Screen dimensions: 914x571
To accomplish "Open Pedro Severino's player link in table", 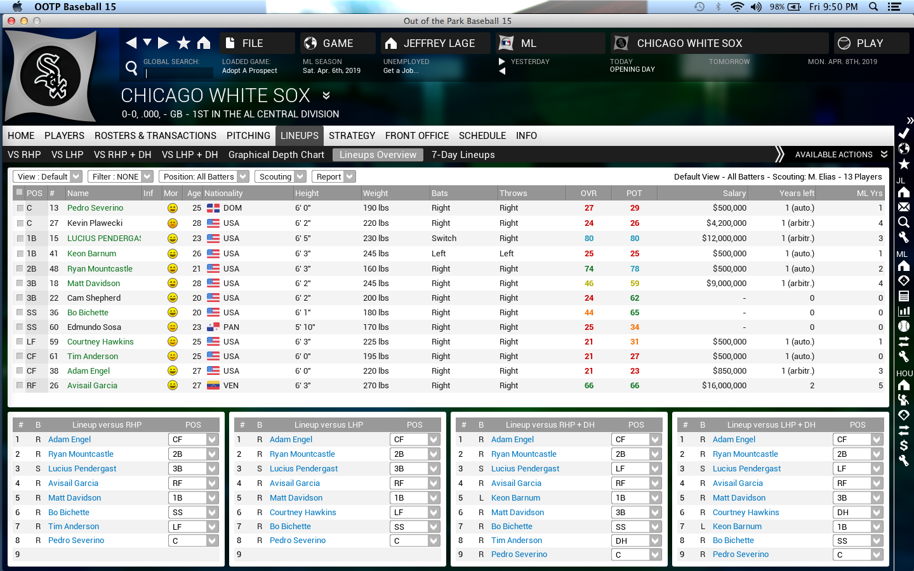I will (x=95, y=208).
